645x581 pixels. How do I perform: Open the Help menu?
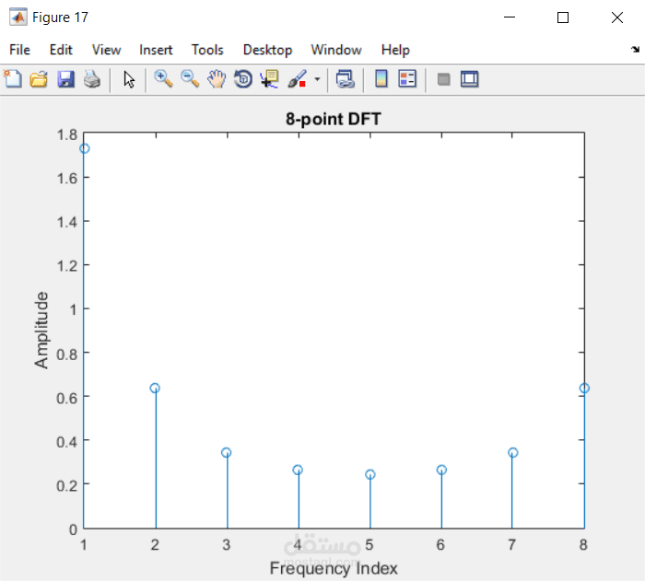tap(395, 50)
